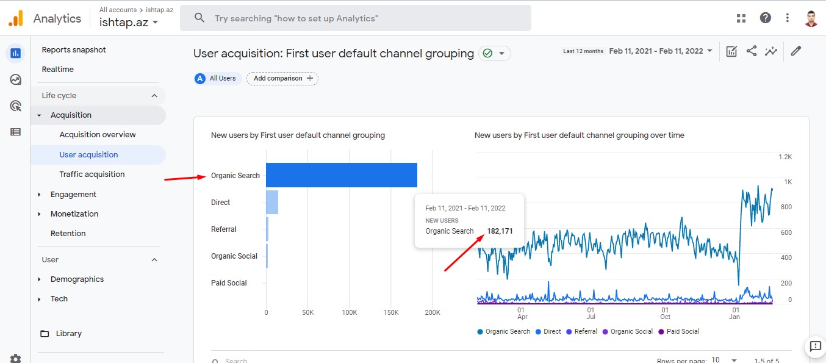Open the Help question mark icon
826x363 pixels.
pos(765,18)
